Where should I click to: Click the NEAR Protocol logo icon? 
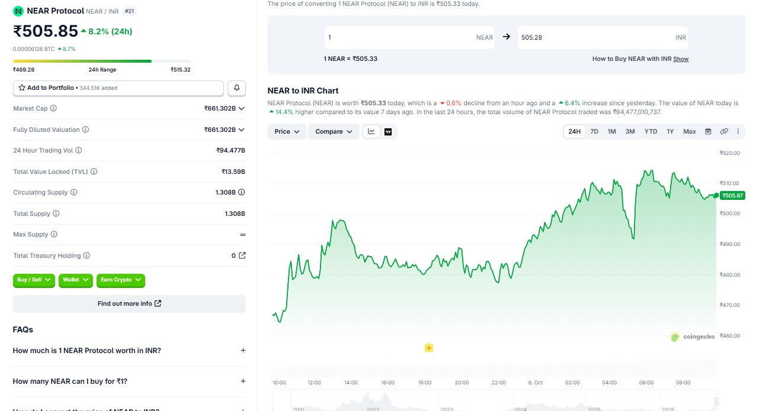point(18,11)
